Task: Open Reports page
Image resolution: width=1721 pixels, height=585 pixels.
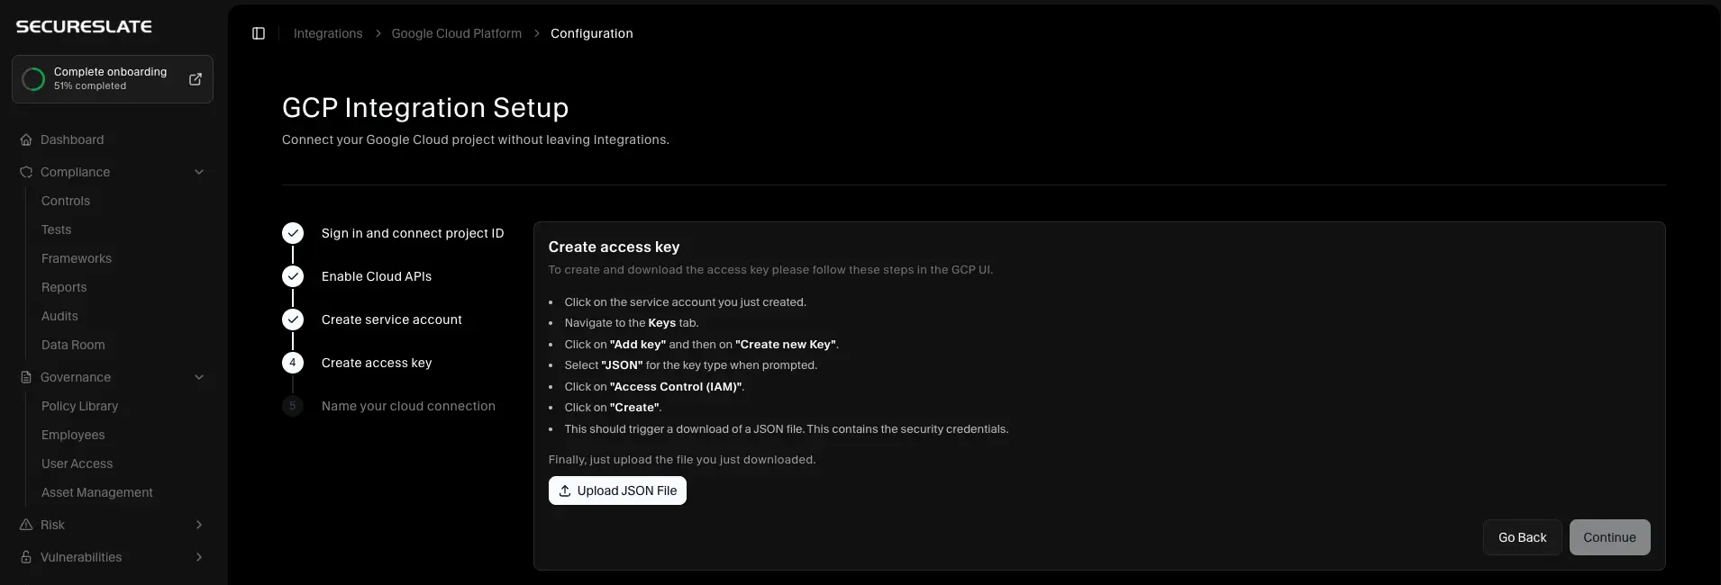Action: coord(64,287)
